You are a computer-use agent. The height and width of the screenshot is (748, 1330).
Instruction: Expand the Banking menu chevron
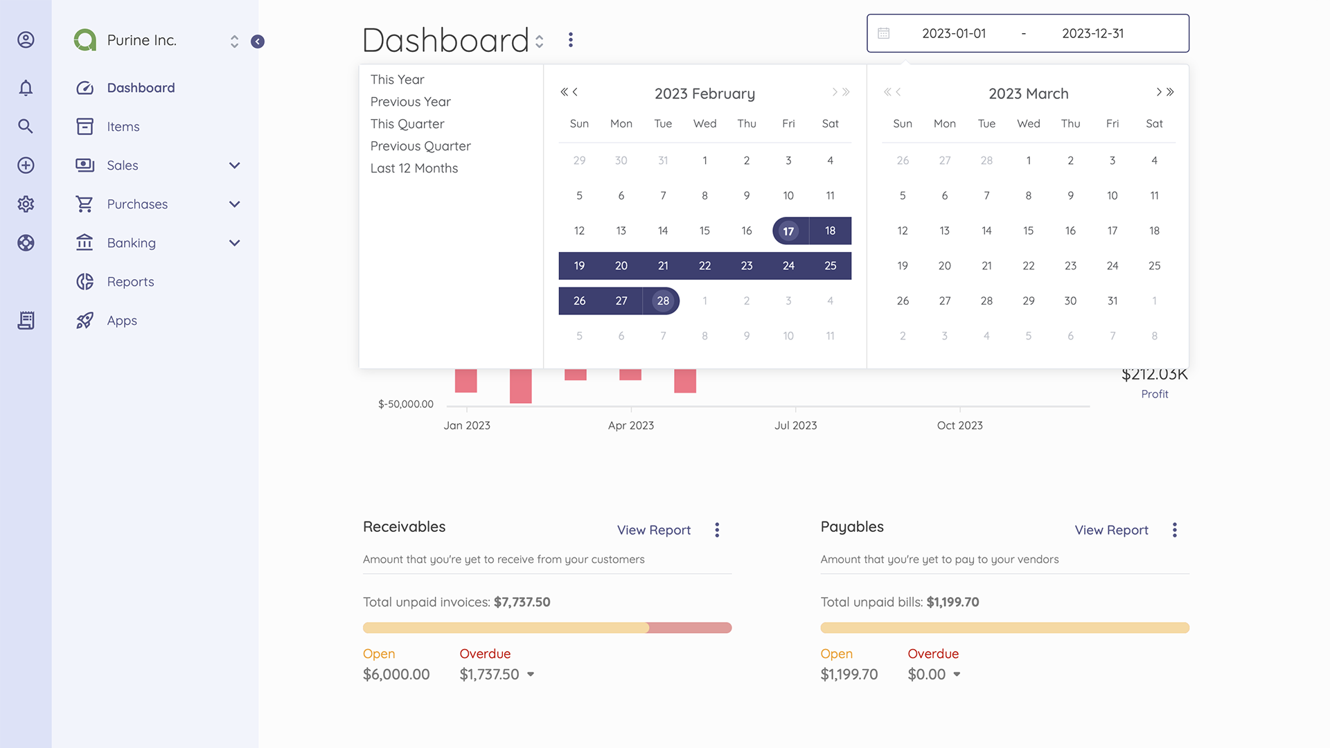coord(235,242)
